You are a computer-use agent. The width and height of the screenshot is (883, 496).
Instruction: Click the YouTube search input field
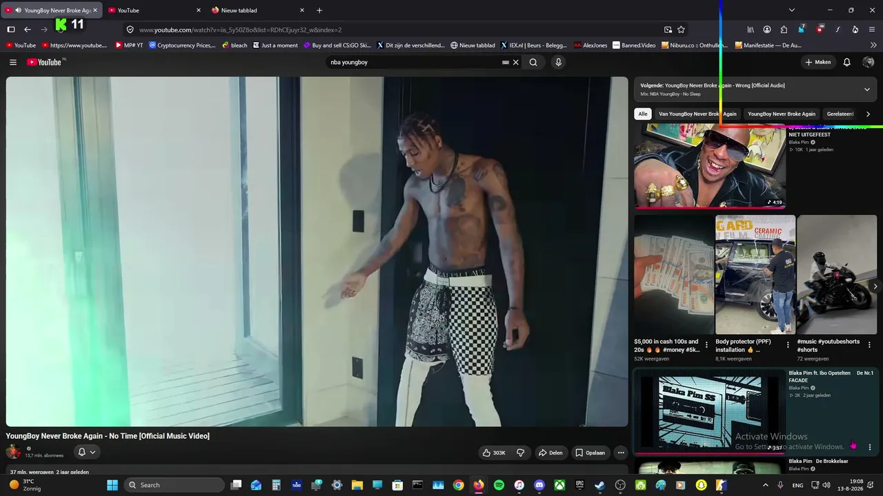[415, 62]
